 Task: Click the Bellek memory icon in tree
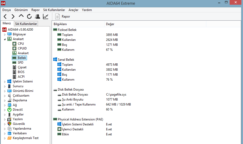pyautogui.click(x=14, y=58)
